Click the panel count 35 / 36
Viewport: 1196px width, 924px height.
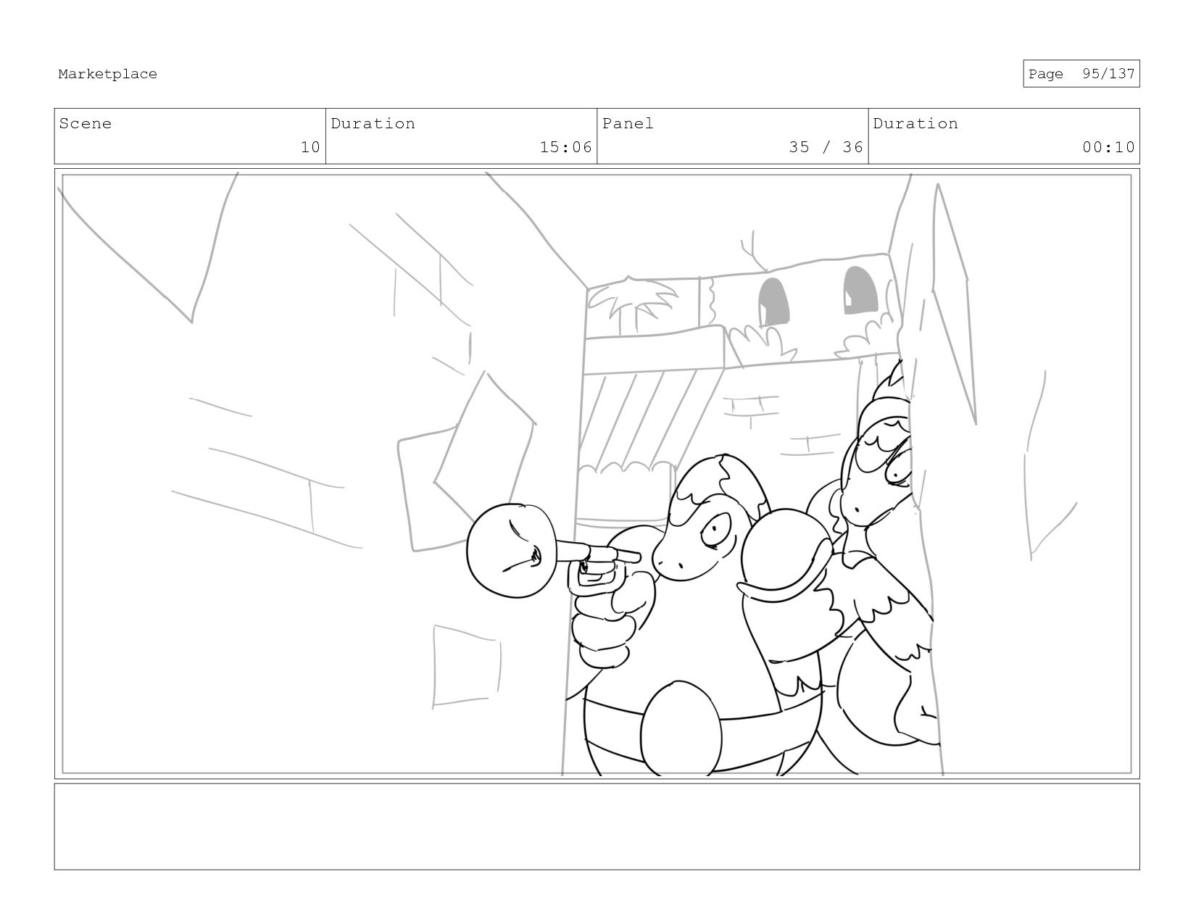(x=826, y=147)
